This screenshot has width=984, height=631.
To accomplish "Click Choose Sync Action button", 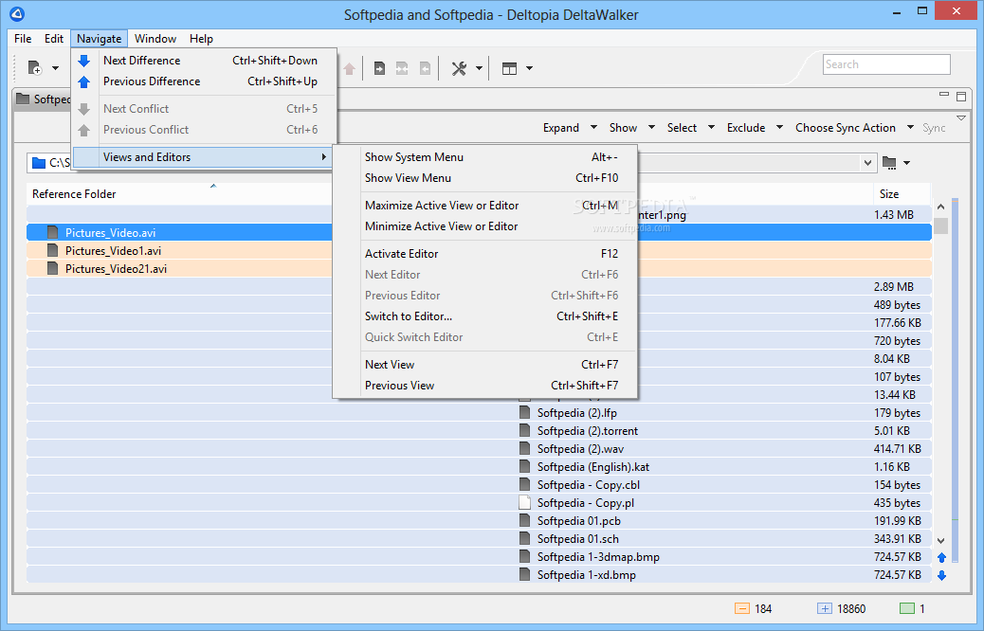I will (x=846, y=127).
